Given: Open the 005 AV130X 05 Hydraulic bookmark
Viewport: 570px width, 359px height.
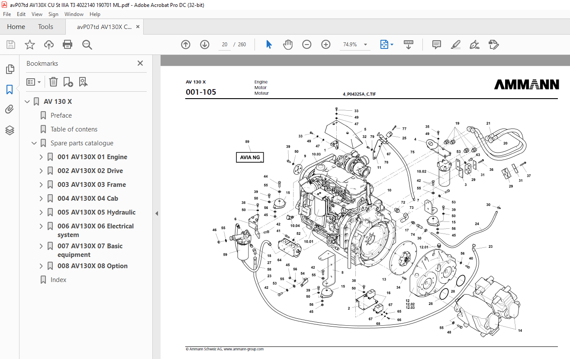Looking at the screenshot, I should pos(97,212).
